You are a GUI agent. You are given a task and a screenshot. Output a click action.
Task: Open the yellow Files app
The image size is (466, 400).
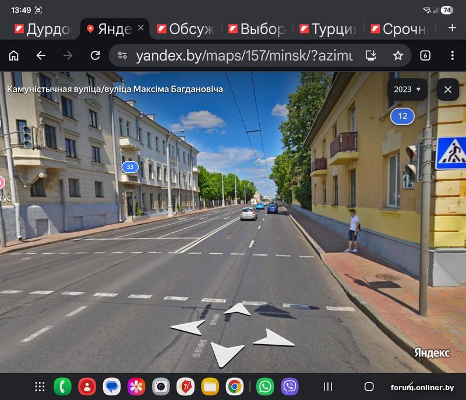point(210,387)
